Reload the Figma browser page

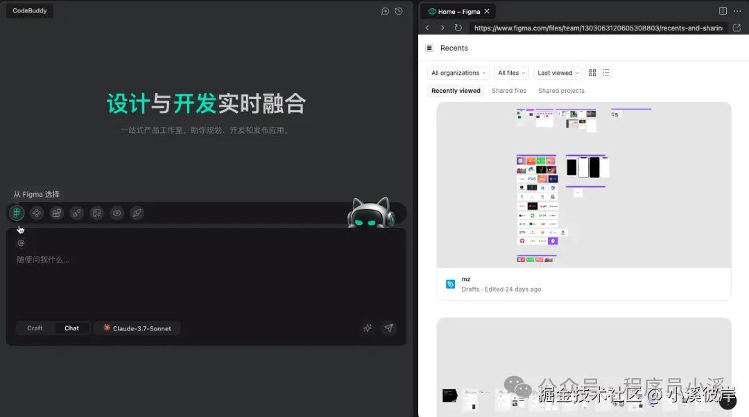(458, 28)
